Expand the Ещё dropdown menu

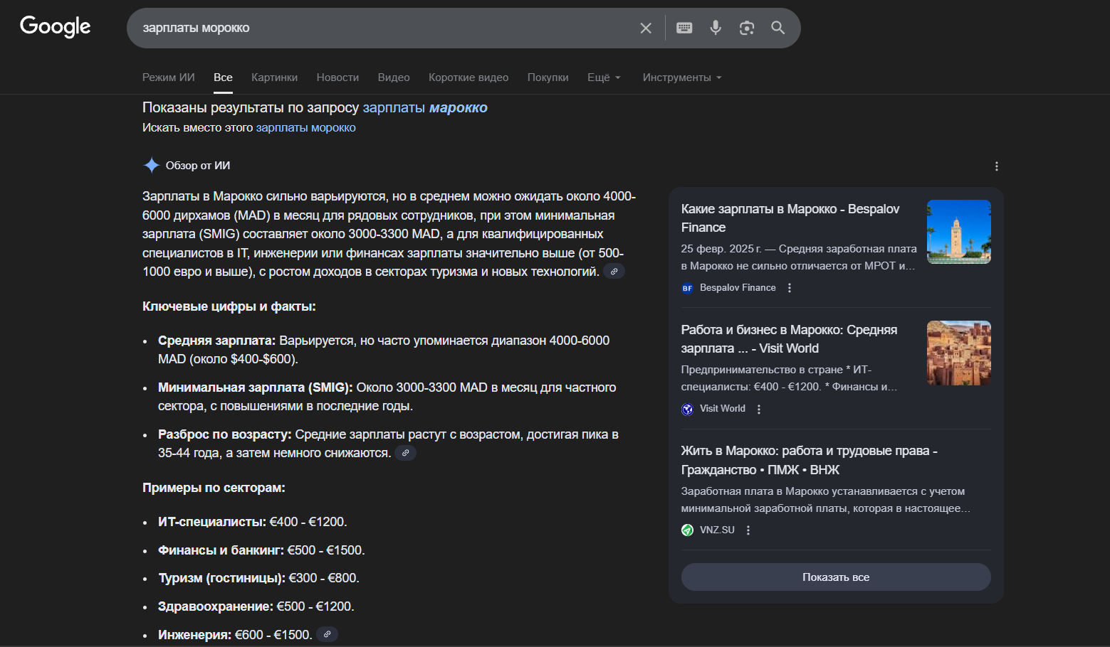[x=604, y=77]
